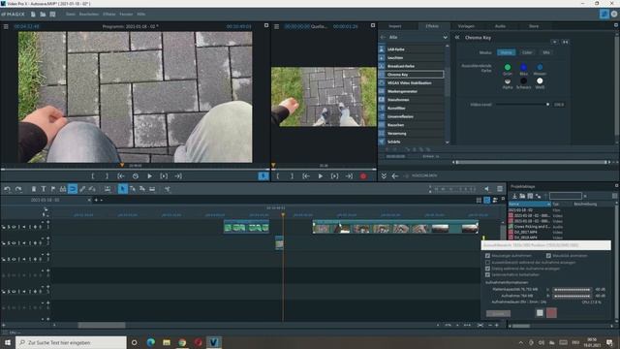Screen dimensions: 620x349
Task: Open the Vorlagen tab
Action: (466, 26)
